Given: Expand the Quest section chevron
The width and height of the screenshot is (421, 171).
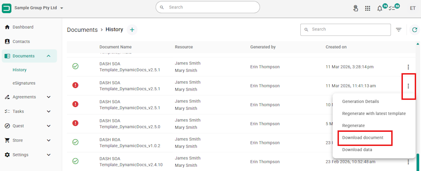Looking at the screenshot, I should tap(49, 126).
